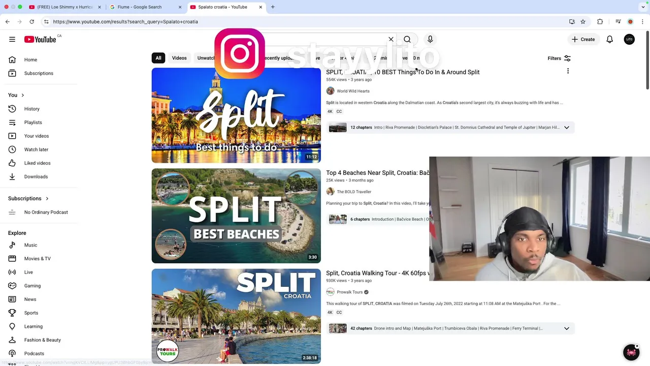This screenshot has width=650, height=366.
Task: Select the Unwatched filter chip
Action: [x=205, y=58]
